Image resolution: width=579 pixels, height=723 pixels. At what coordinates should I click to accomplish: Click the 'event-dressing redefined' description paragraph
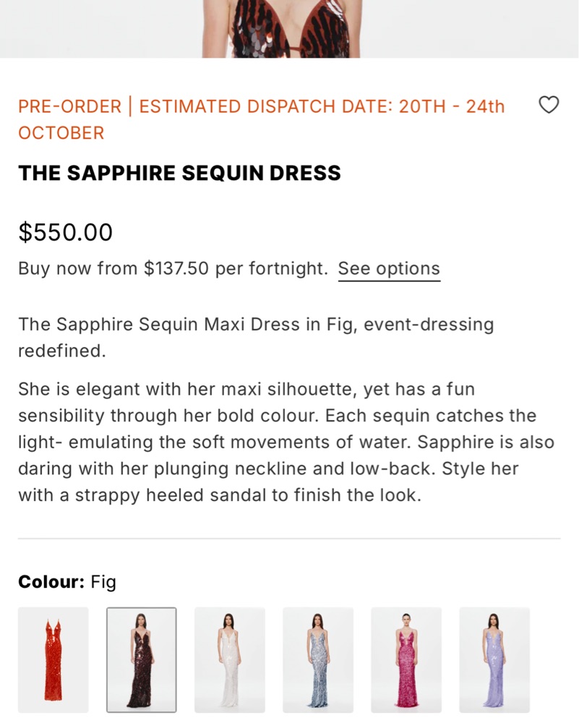(256, 325)
